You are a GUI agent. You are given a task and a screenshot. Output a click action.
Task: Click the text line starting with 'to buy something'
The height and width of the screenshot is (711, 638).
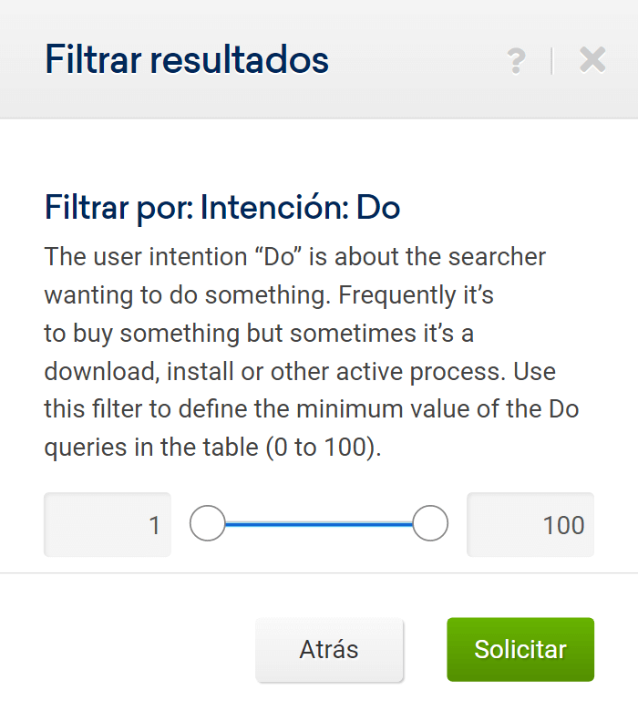tap(259, 334)
